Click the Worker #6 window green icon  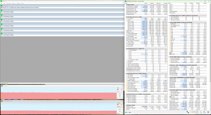click(x=1, y=34)
